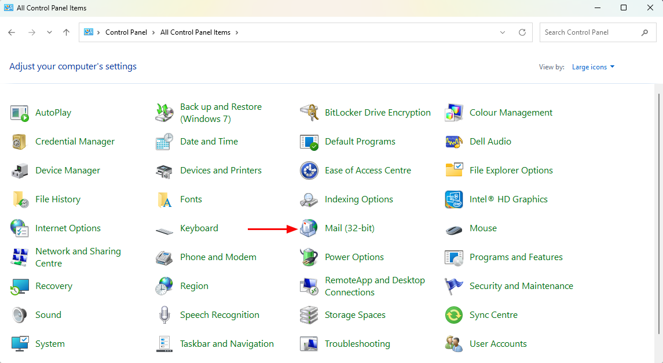This screenshot has height=363, width=663.
Task: Expand the View by Large icons dropdown
Action: [593, 67]
